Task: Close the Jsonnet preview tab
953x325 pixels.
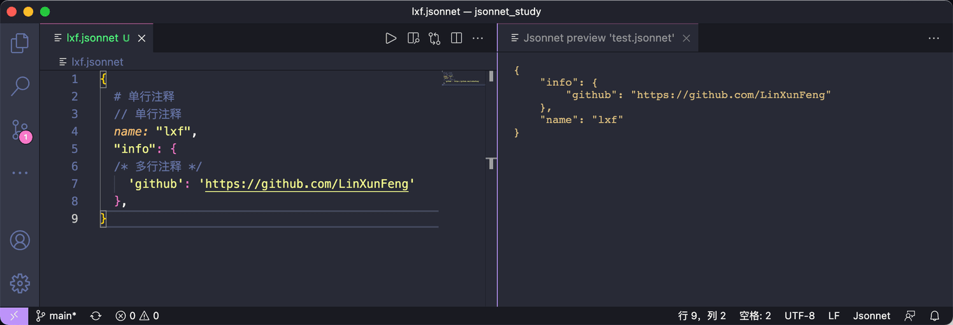Action: coord(687,38)
